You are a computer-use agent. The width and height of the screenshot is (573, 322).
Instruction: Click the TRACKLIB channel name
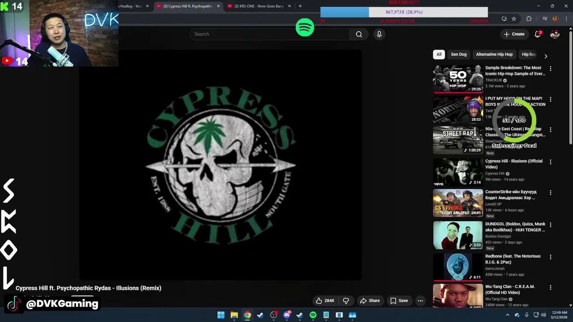pyautogui.click(x=493, y=80)
